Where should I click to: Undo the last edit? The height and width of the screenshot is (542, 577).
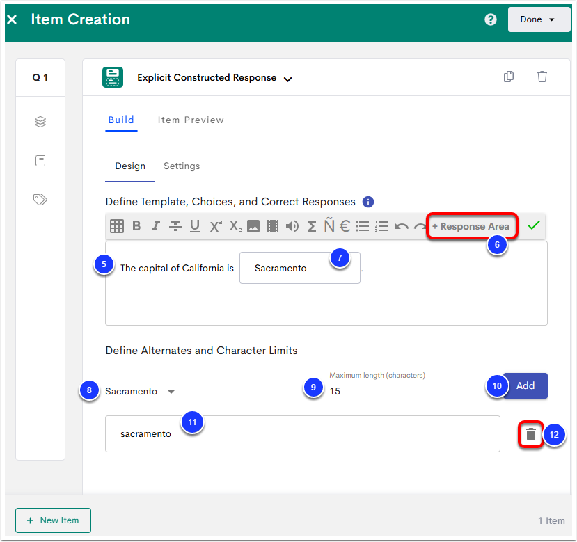[401, 226]
